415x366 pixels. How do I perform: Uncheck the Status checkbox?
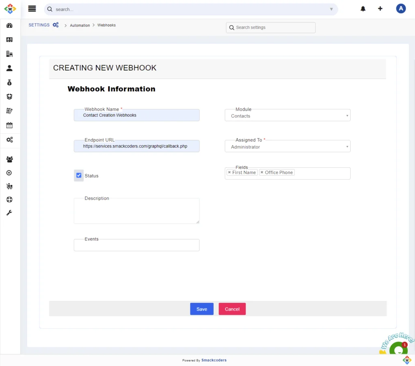(x=79, y=175)
